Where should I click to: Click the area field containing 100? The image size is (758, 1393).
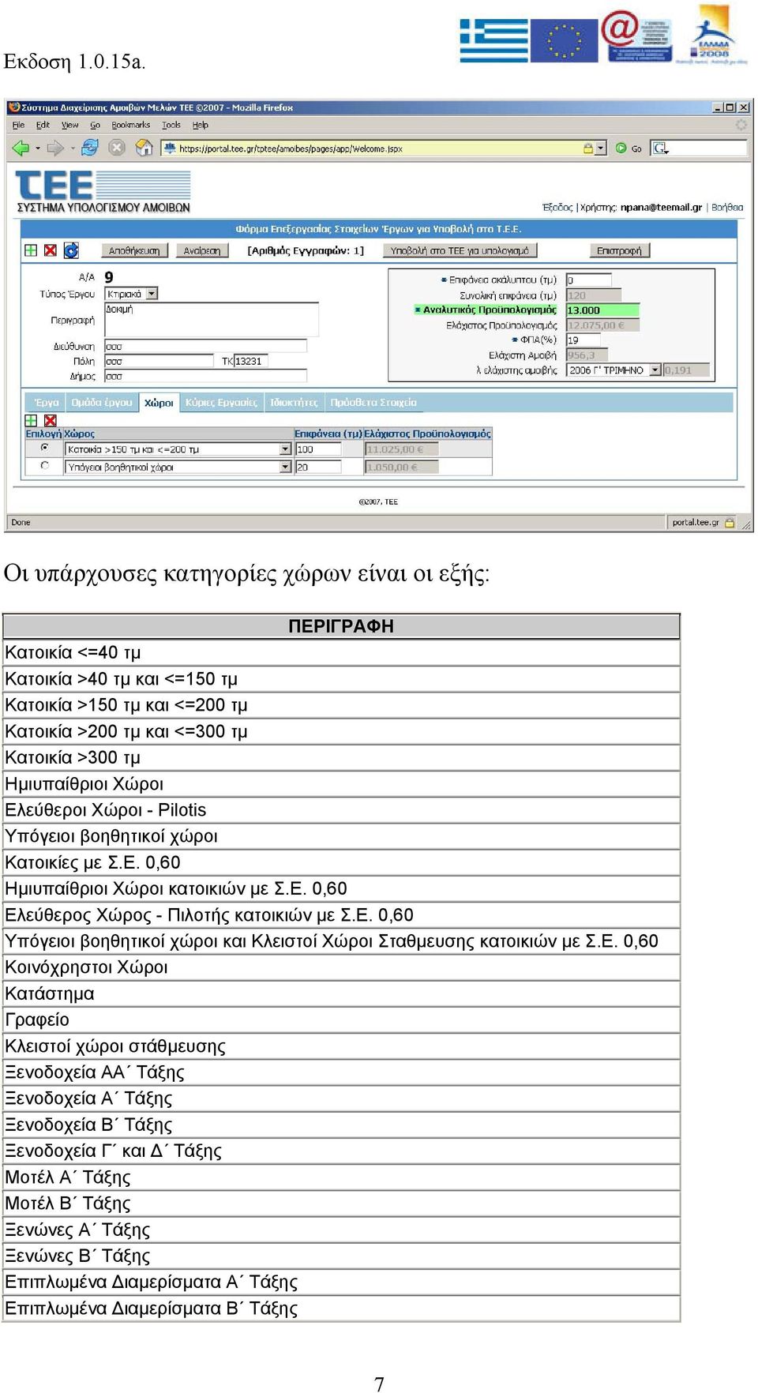click(x=318, y=449)
